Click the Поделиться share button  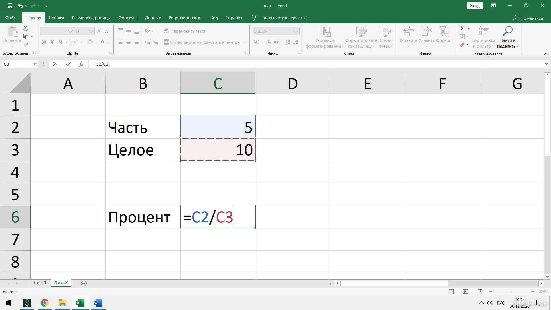(528, 18)
